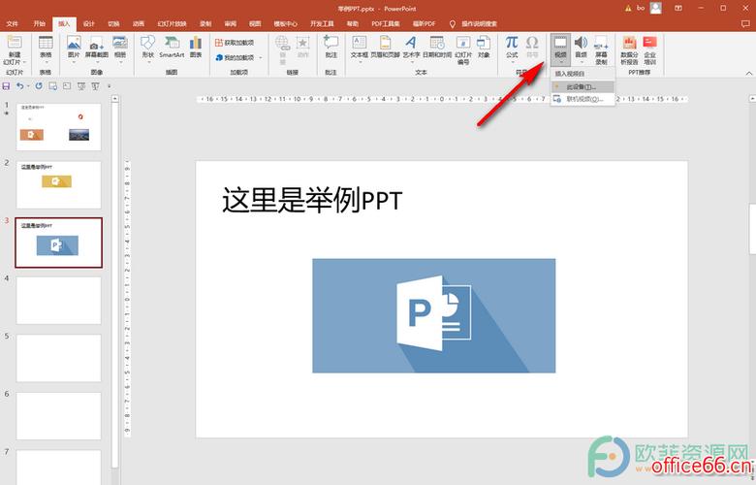This screenshot has width=756, height=485.
Task: Switch to the Review (审阅) tab
Action: click(231, 23)
